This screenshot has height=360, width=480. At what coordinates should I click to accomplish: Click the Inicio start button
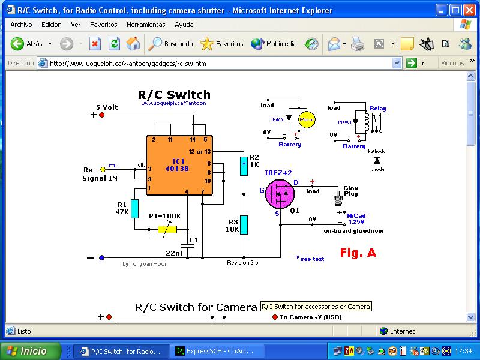coord(31,351)
